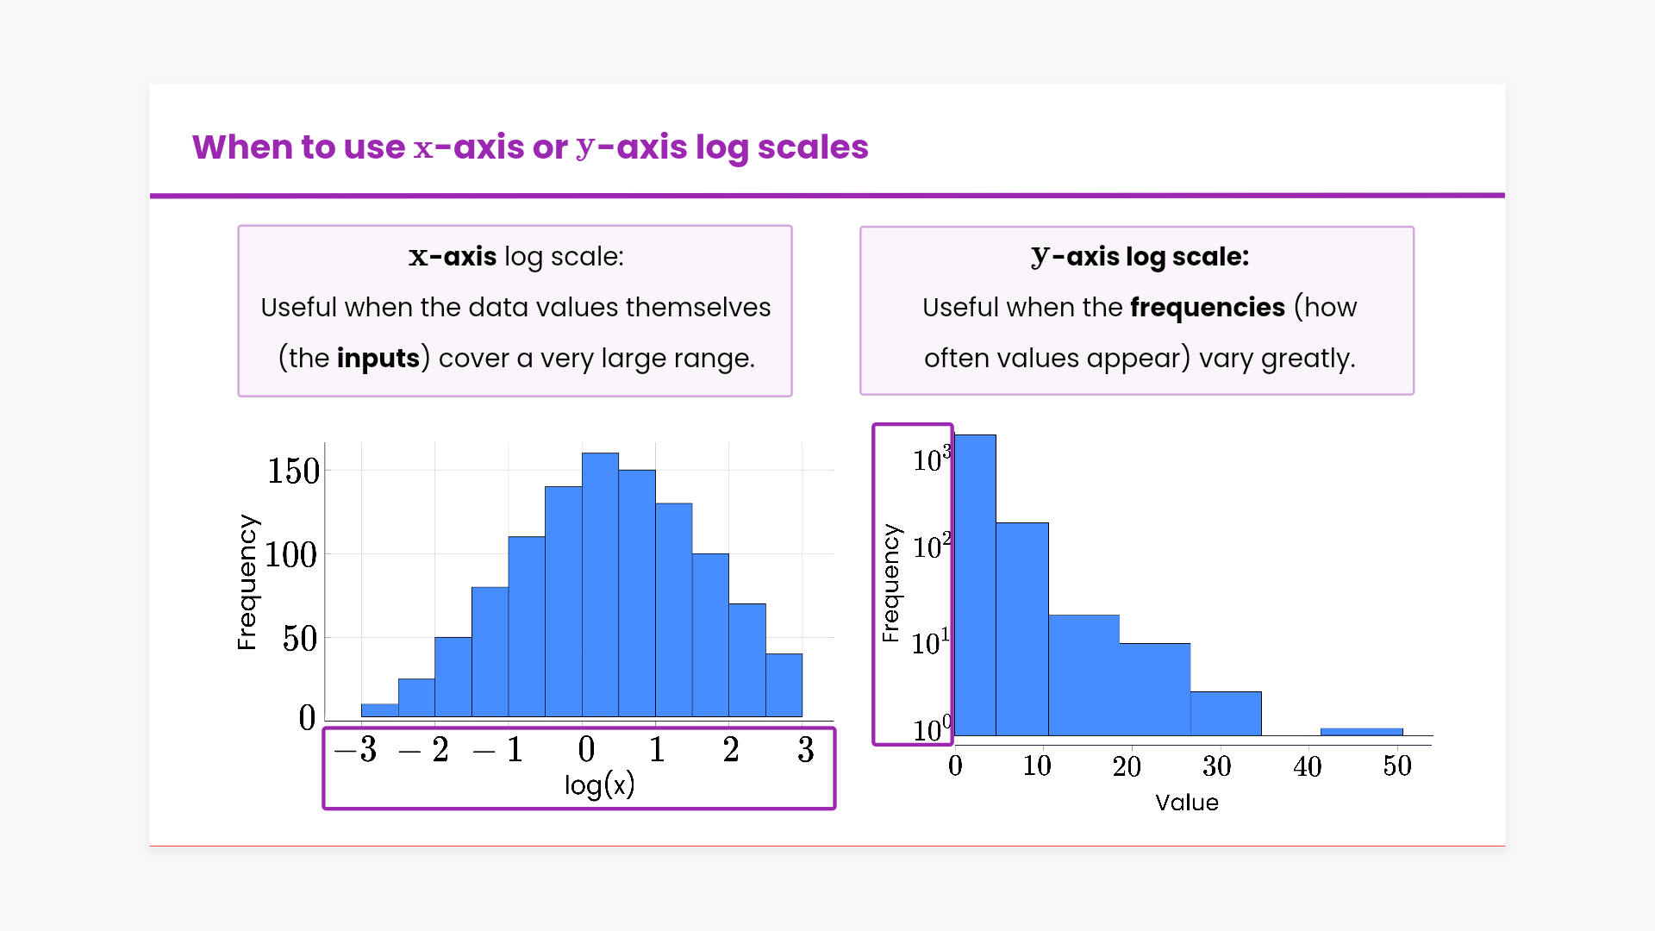Click the 40 tick label on Value axis
Viewport: 1655px width, 931px height.
coord(1307,765)
